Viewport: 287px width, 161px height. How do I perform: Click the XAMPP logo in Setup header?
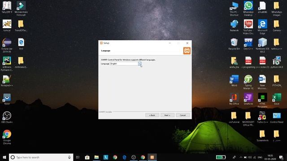pos(187,51)
